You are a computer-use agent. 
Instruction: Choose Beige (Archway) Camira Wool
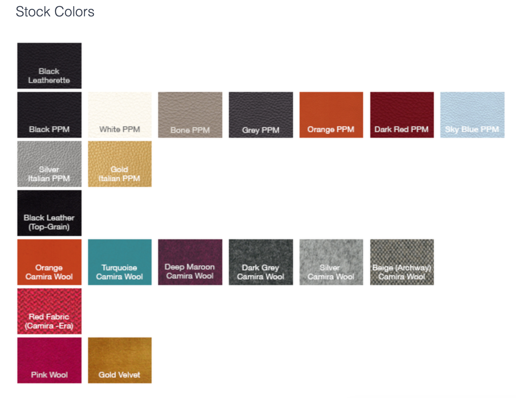click(x=402, y=262)
